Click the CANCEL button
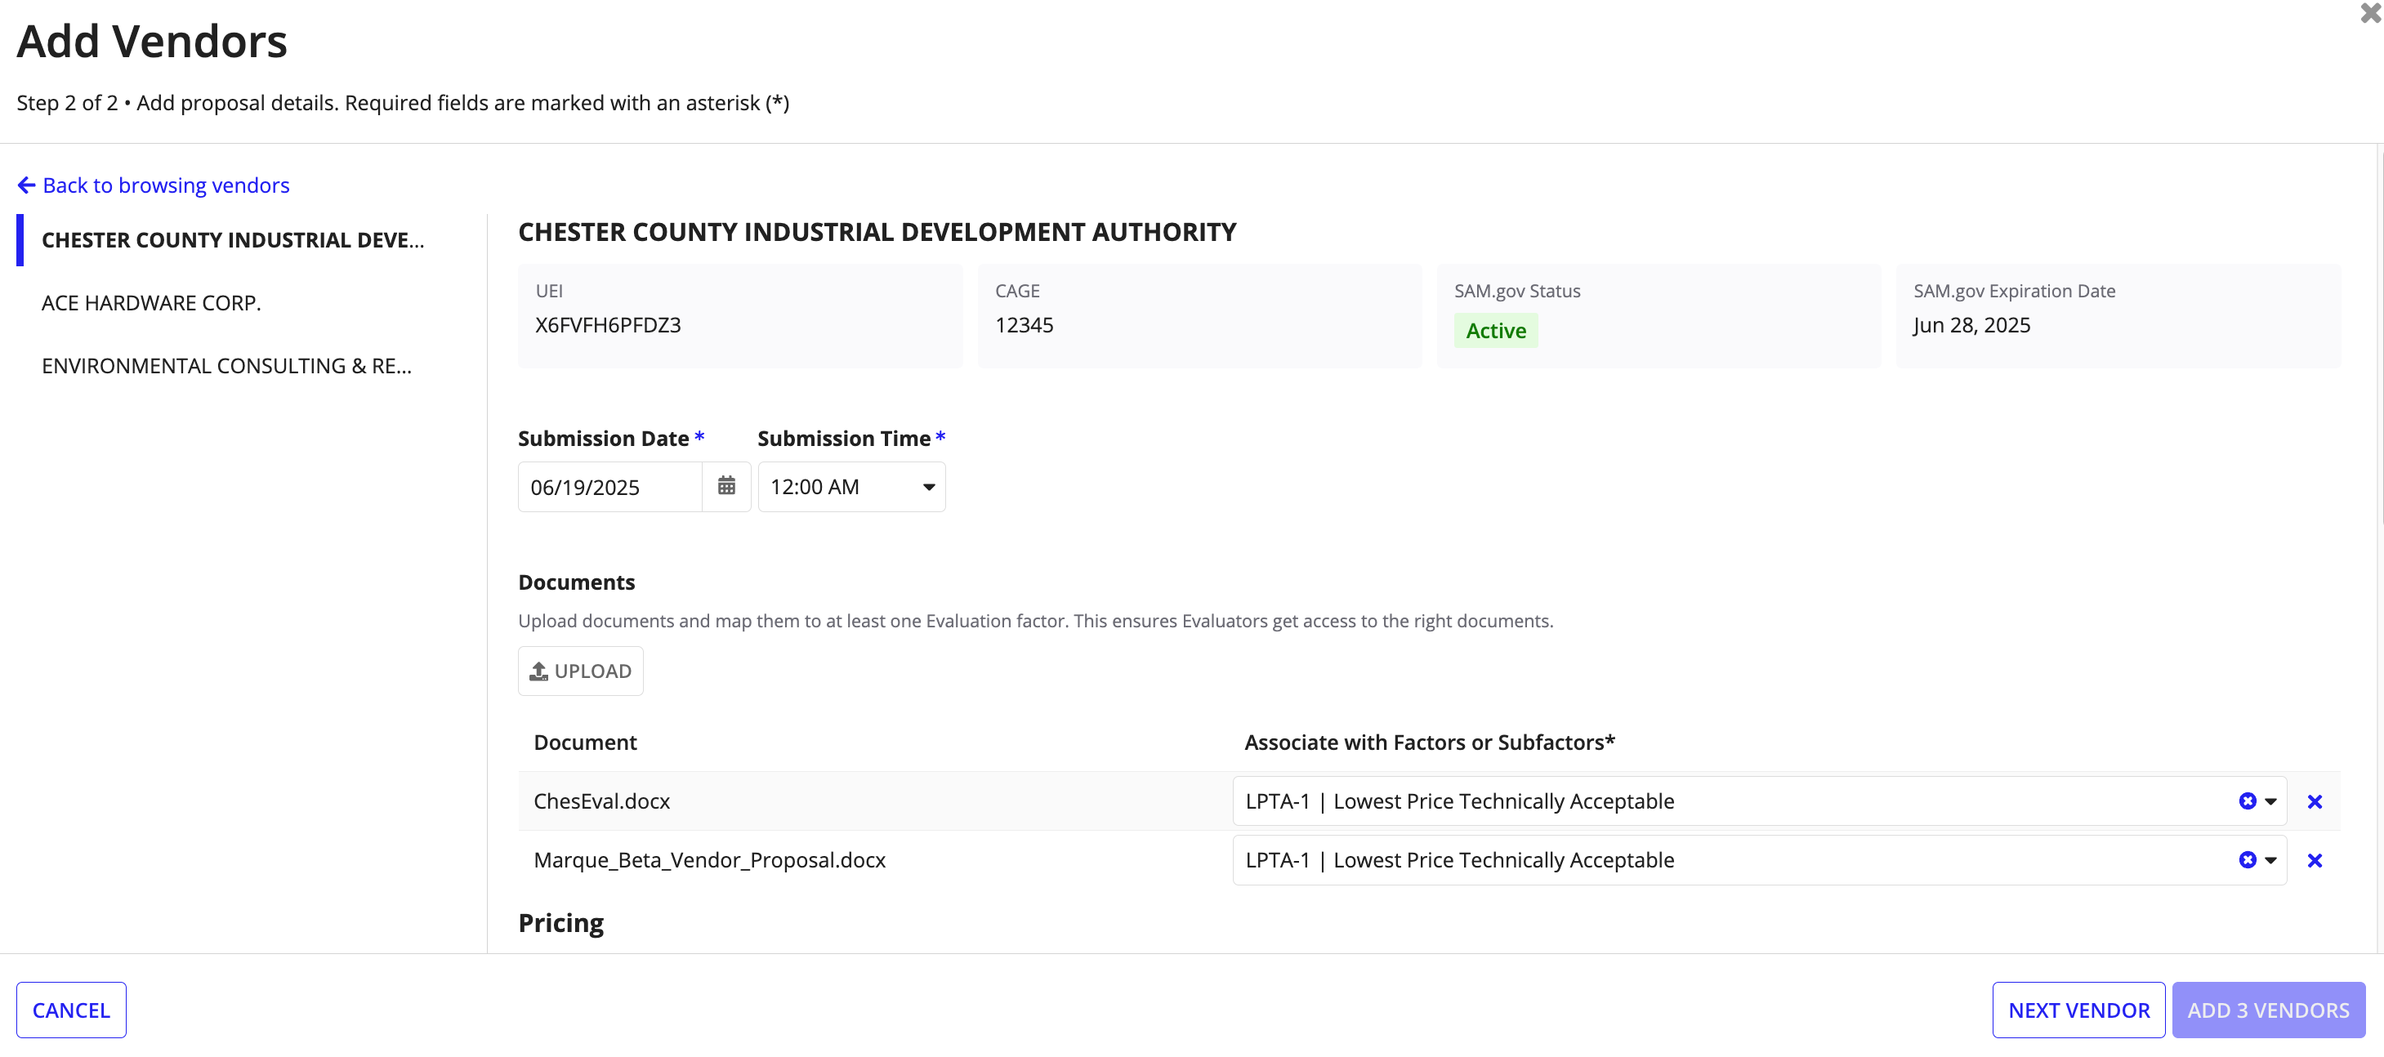 pyautogui.click(x=71, y=1010)
